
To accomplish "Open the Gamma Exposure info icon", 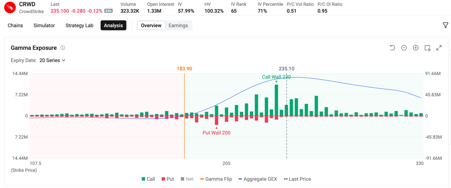I will click(x=63, y=48).
